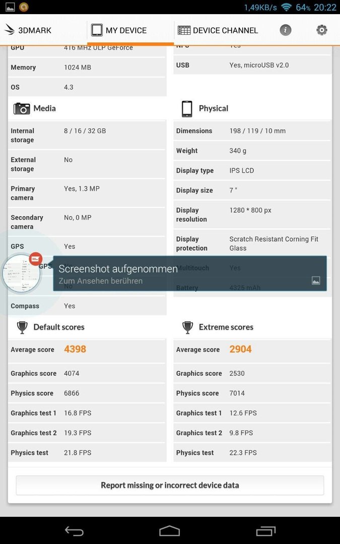The image size is (340, 544).
Task: Click the picture icon in screenshot notification
Action: point(316,281)
